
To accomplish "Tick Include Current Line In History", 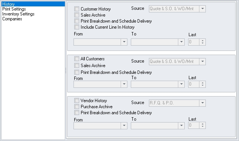I will [x=77, y=27].
